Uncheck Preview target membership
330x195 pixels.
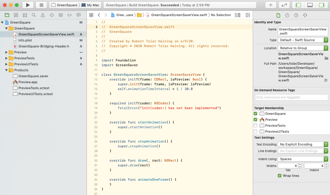click(x=255, y=120)
